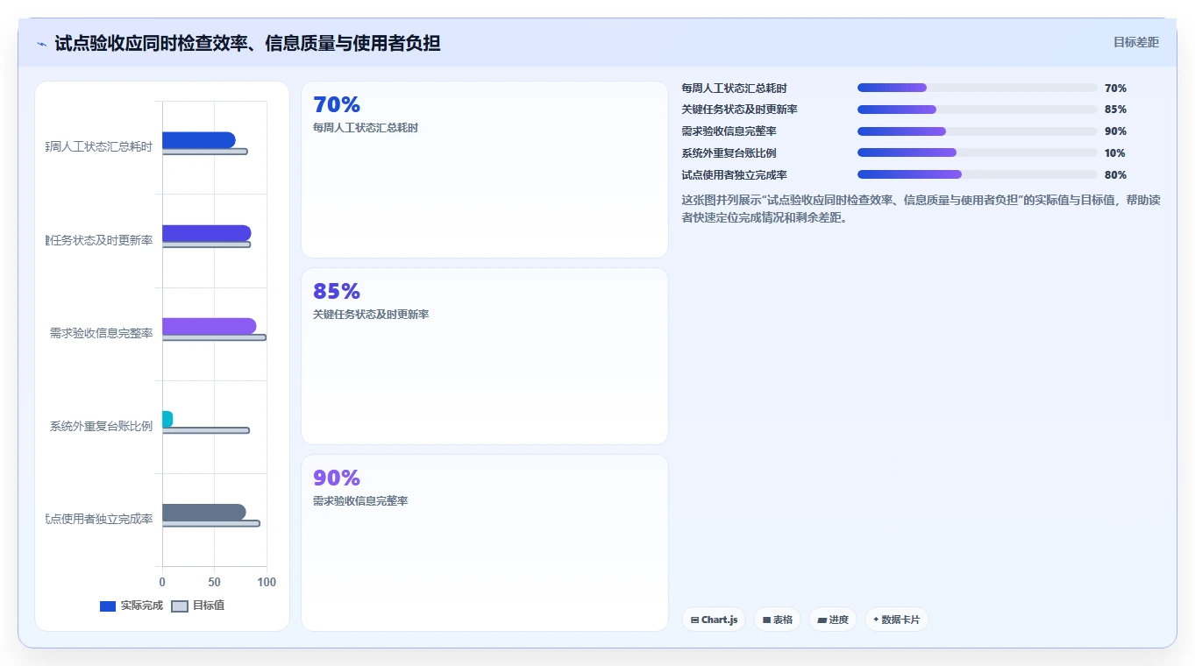Click the x-axis tick label 50
This screenshot has height=666, width=1195.
coord(214,582)
